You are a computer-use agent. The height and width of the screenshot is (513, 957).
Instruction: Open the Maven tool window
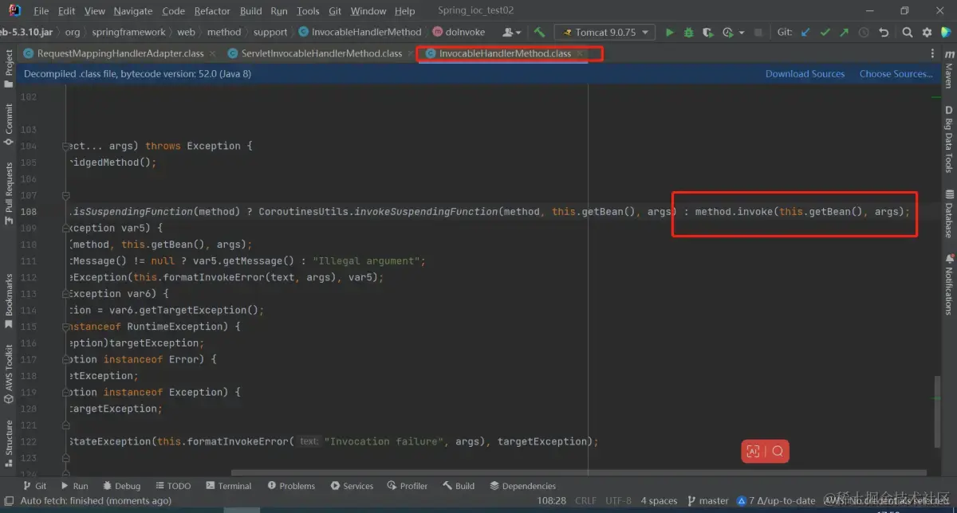949,69
